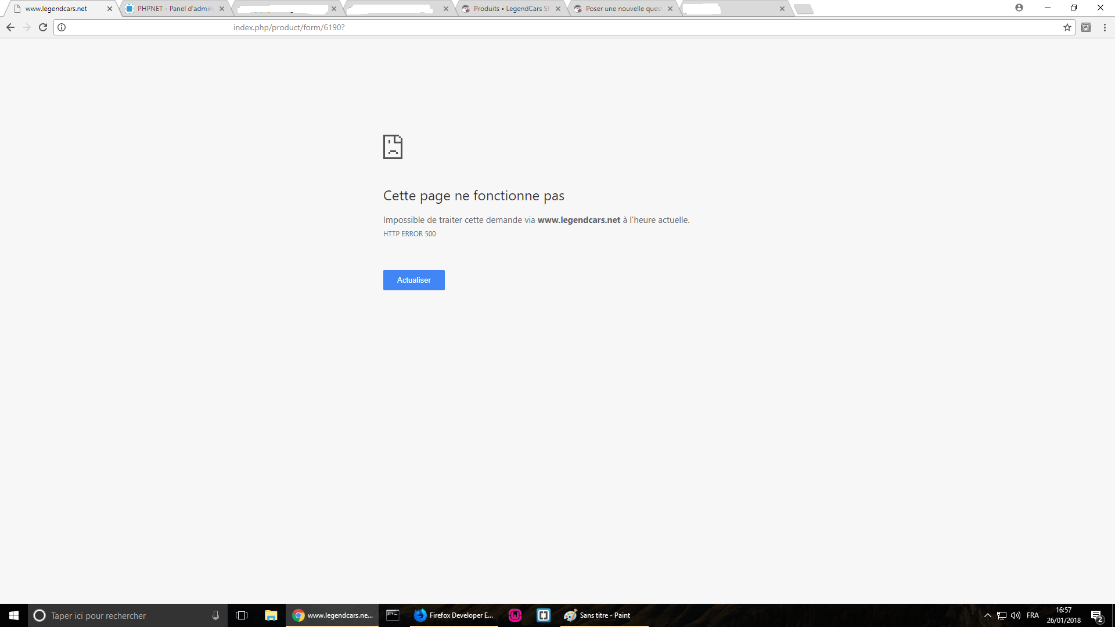Image resolution: width=1115 pixels, height=627 pixels.
Task: Close the www.legendcars.net tab
Action: point(110,9)
